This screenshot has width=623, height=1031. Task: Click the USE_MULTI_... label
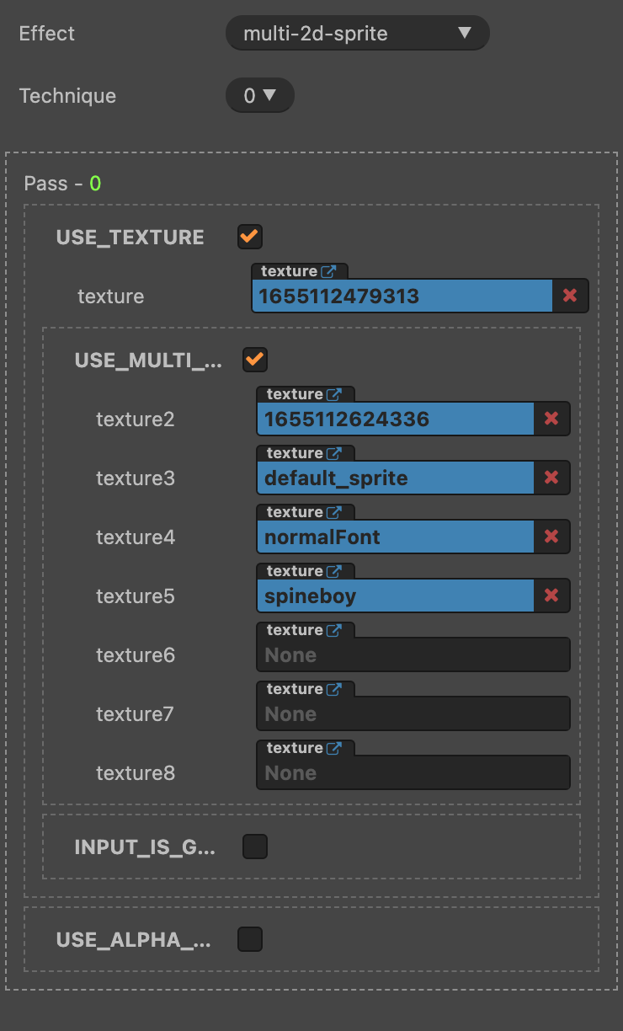[x=149, y=361]
